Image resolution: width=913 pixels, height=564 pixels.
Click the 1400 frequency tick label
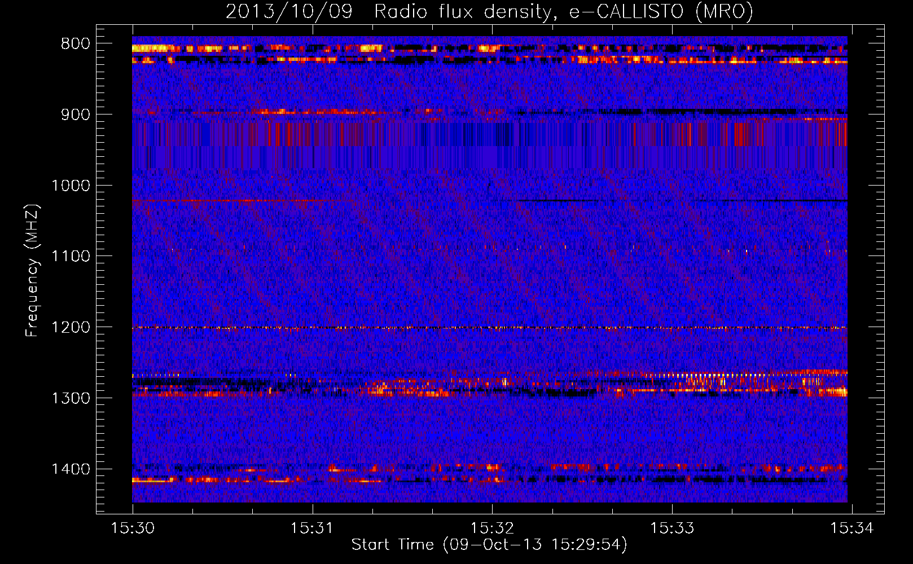point(71,469)
